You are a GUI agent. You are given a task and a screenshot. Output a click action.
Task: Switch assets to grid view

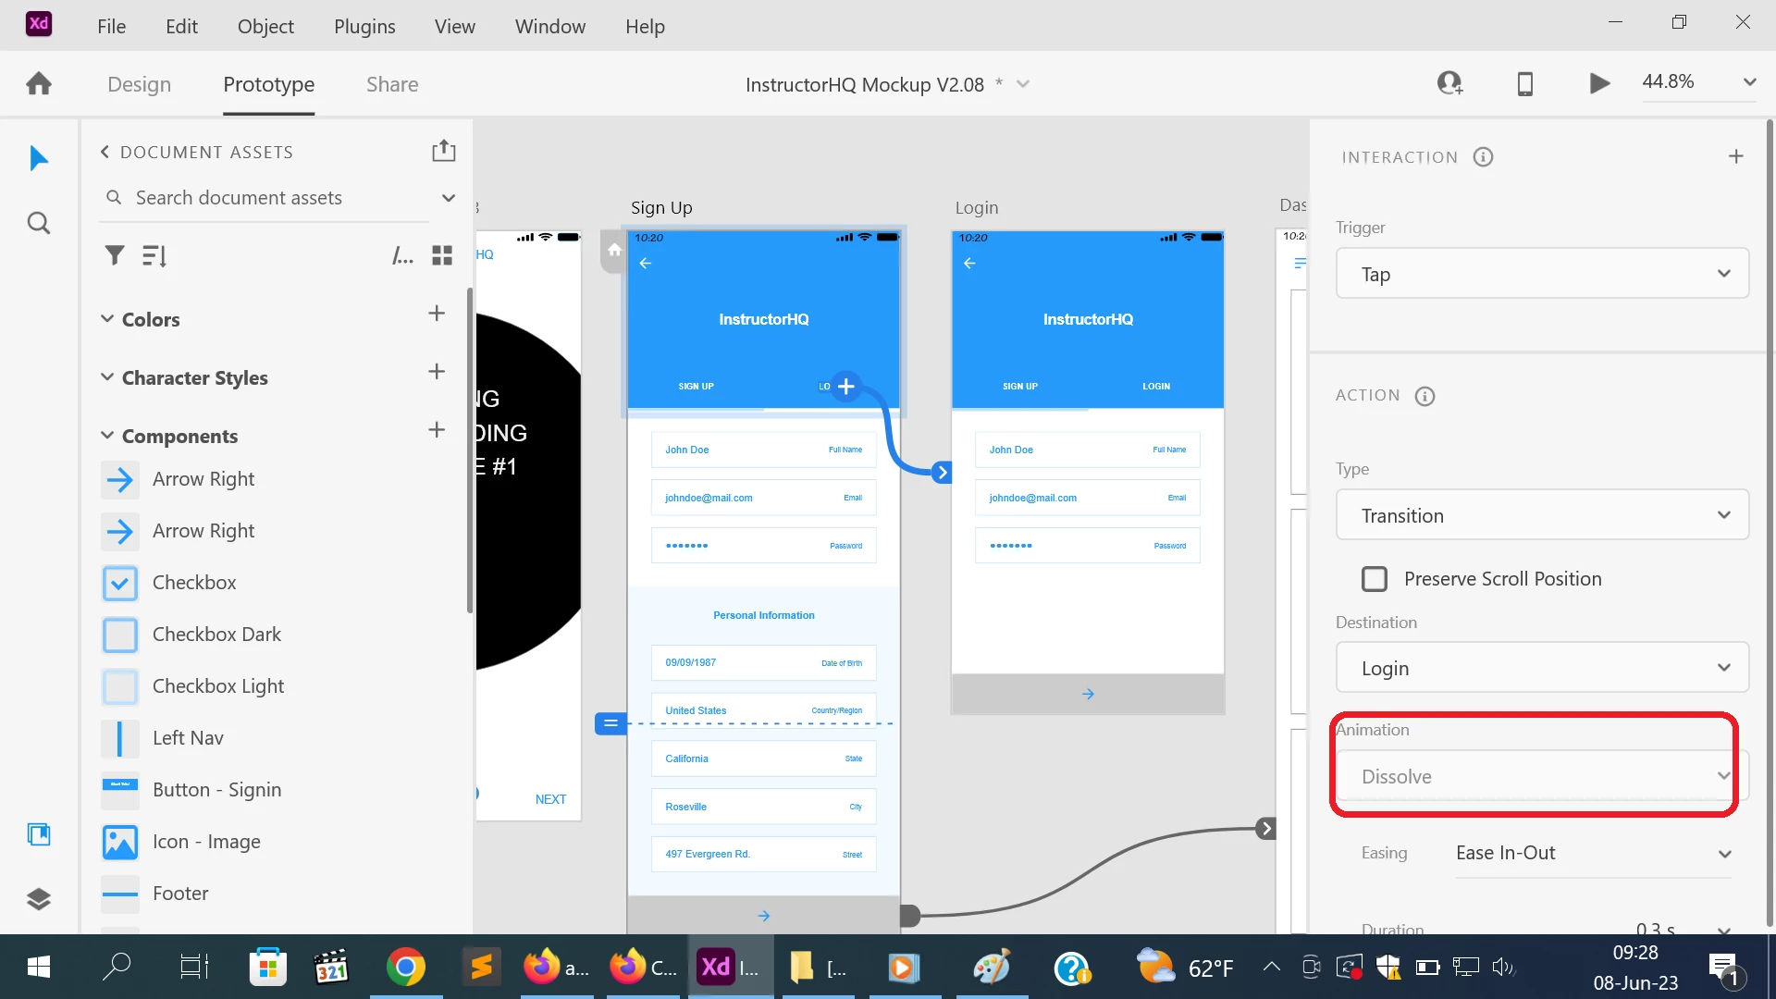[x=442, y=255]
